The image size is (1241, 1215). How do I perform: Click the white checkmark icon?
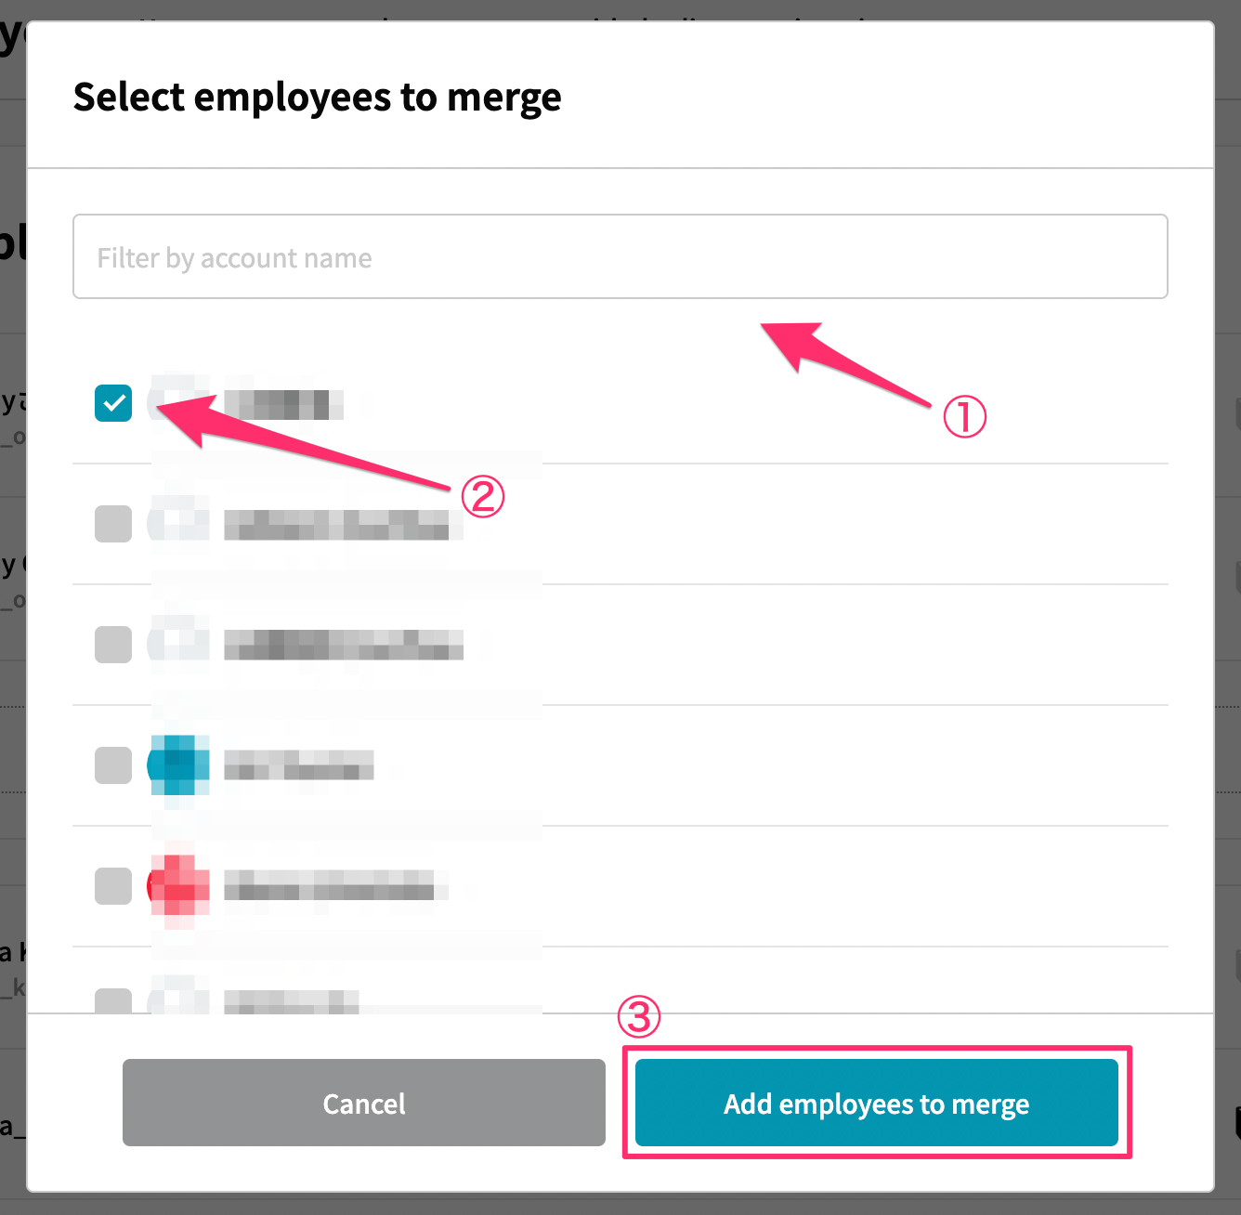[x=113, y=403]
